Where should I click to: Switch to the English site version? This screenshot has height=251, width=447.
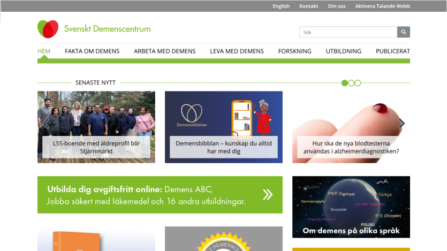281,6
